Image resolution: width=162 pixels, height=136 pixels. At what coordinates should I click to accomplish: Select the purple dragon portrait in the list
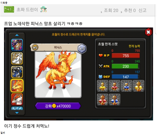click(17, 45)
